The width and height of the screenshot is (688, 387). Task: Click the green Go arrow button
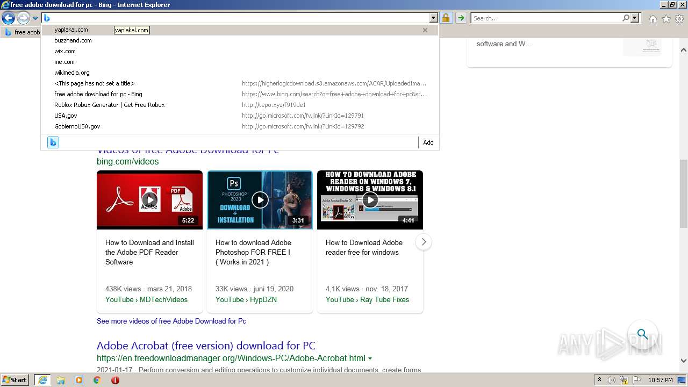point(461,18)
